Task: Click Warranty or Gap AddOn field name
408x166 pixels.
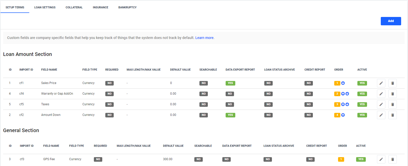Action: point(57,94)
